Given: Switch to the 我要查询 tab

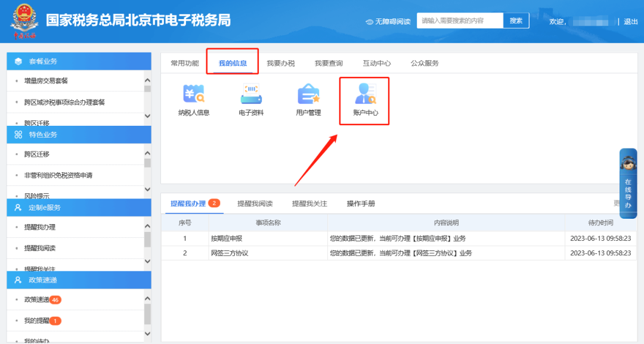Looking at the screenshot, I should pyautogui.click(x=329, y=63).
